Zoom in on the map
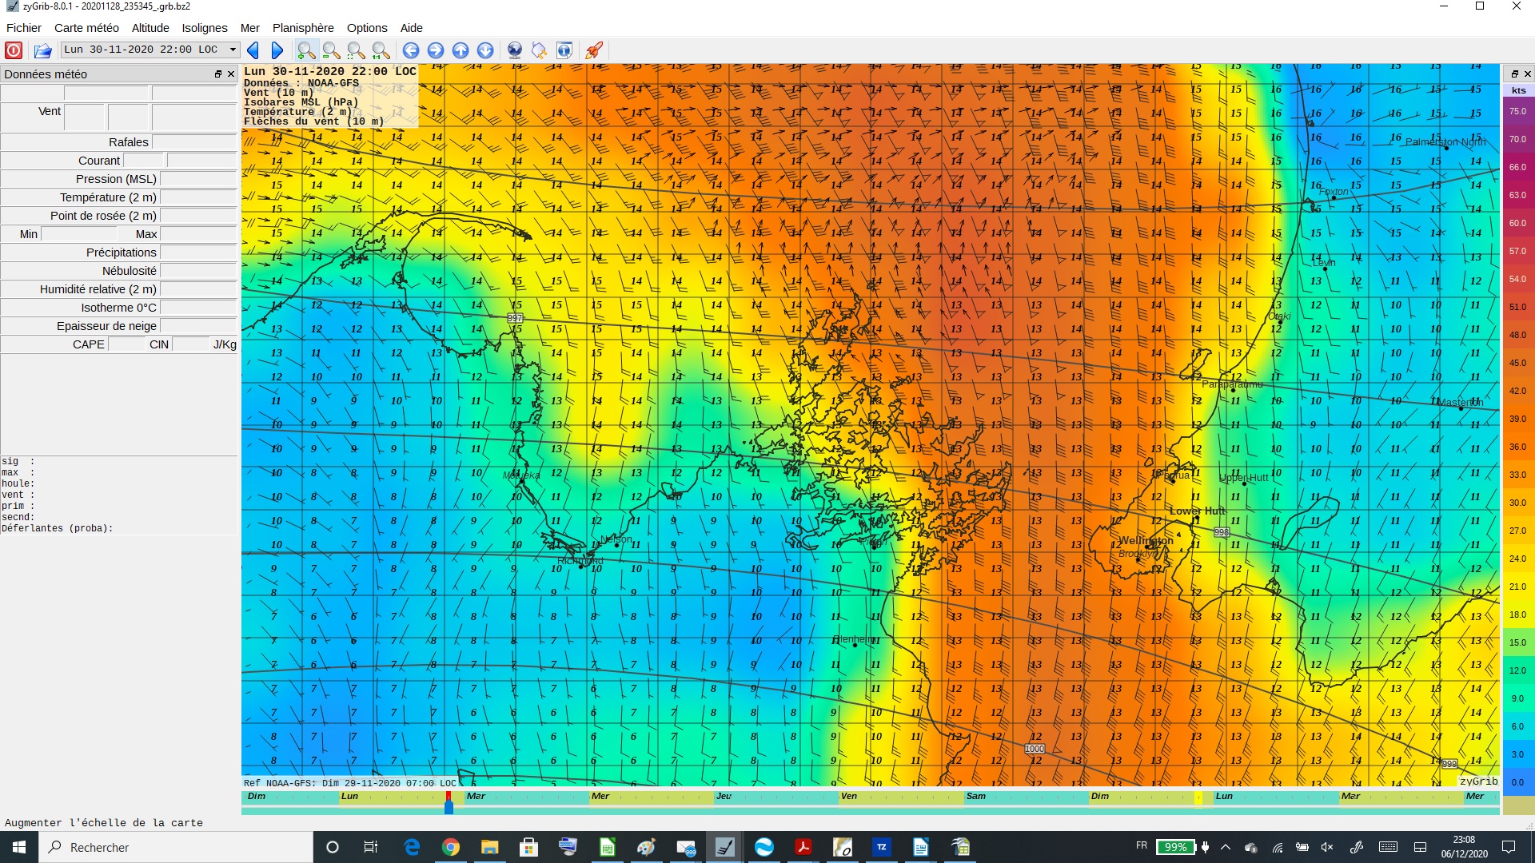 pos(306,50)
